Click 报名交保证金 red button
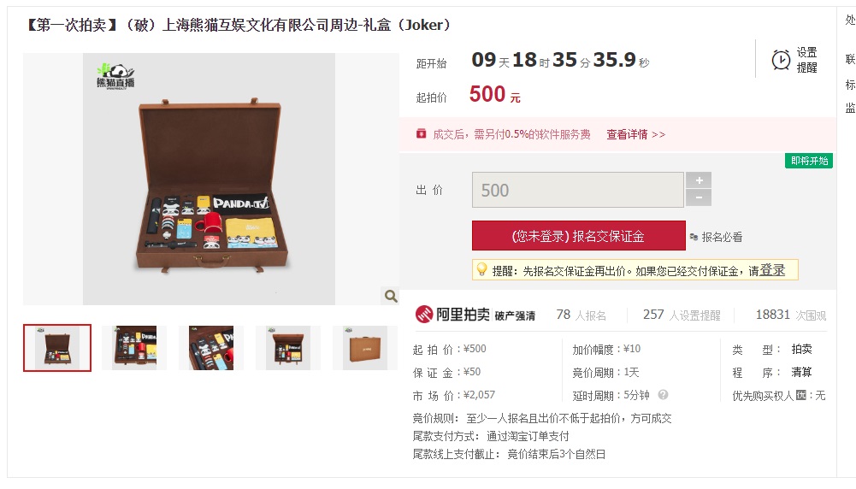This screenshot has width=856, height=489. click(x=579, y=236)
